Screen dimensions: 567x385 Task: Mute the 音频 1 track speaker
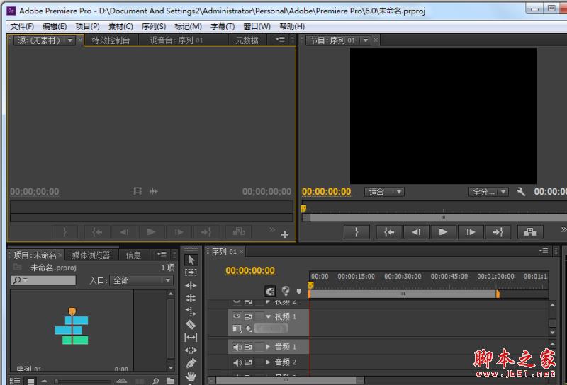pos(237,347)
